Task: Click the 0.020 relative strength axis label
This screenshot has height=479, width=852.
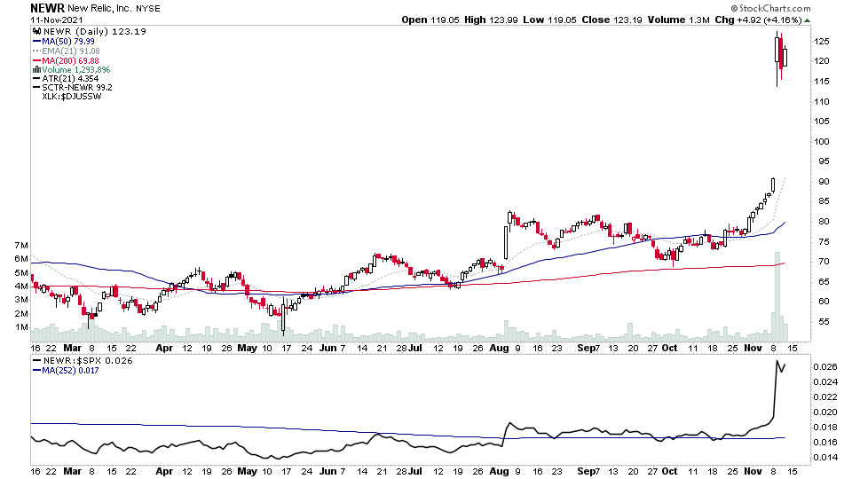Action: [x=824, y=412]
